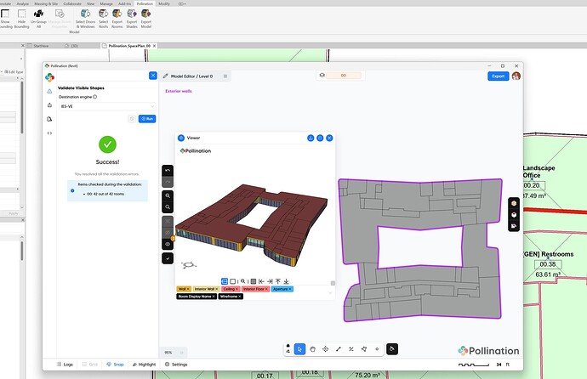Switch to the Model Editor / Level 0 tab
The image size is (587, 379).
tap(193, 76)
